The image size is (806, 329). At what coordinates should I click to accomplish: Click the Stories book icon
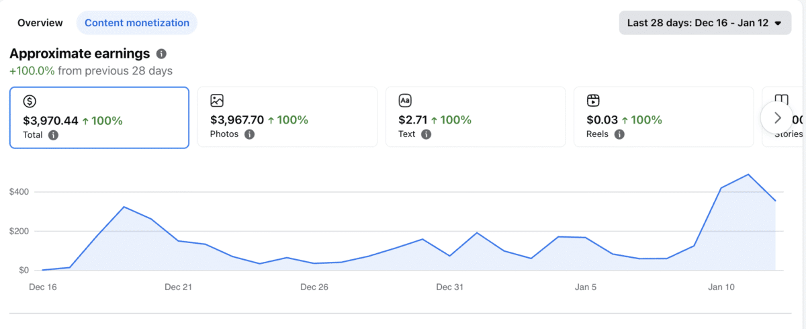click(x=781, y=101)
